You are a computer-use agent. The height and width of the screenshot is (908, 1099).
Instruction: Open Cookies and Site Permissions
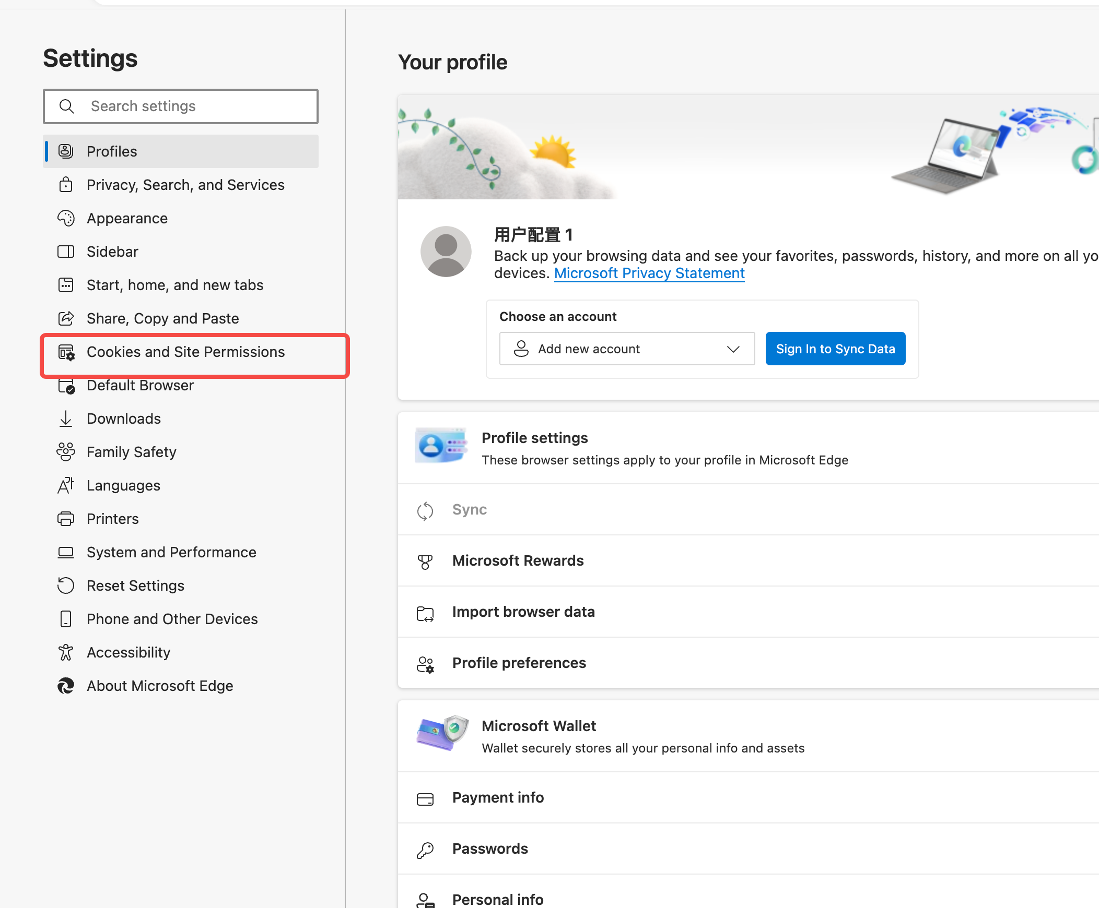pos(185,352)
